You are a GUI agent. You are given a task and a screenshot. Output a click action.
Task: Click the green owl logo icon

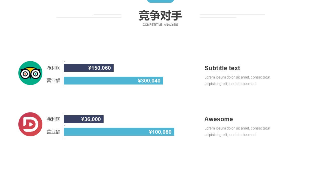click(x=30, y=73)
